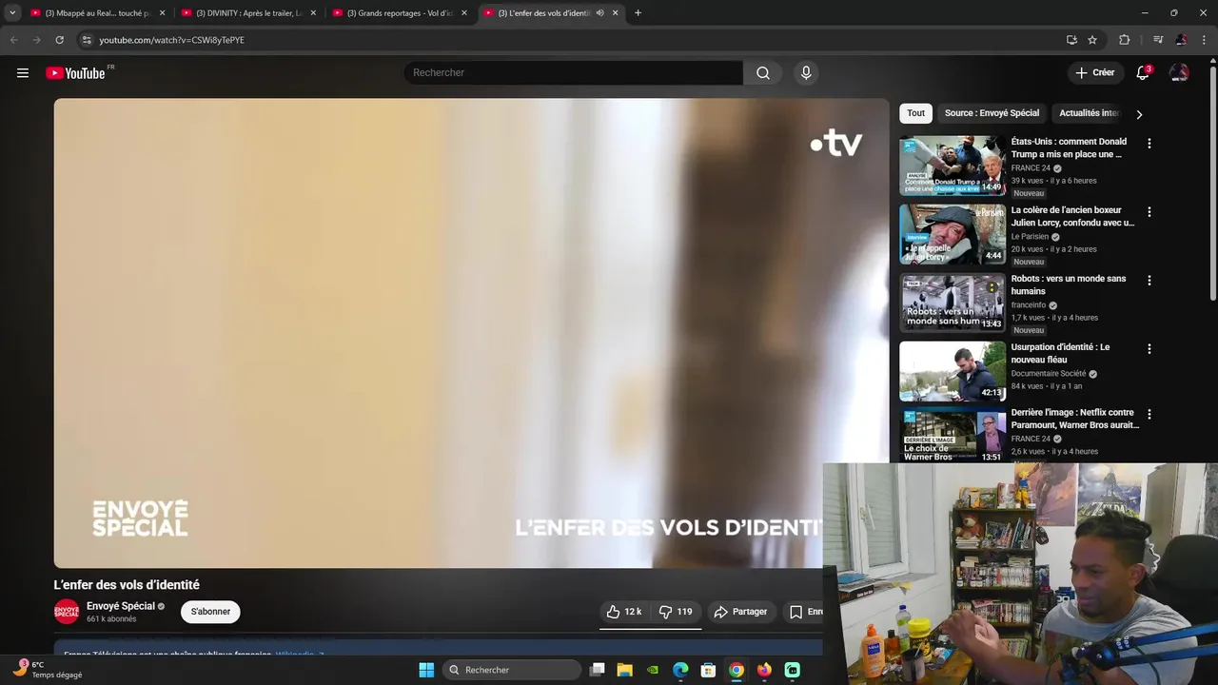Open Microsoft Store from the taskbar
The height and width of the screenshot is (685, 1218).
[708, 670]
